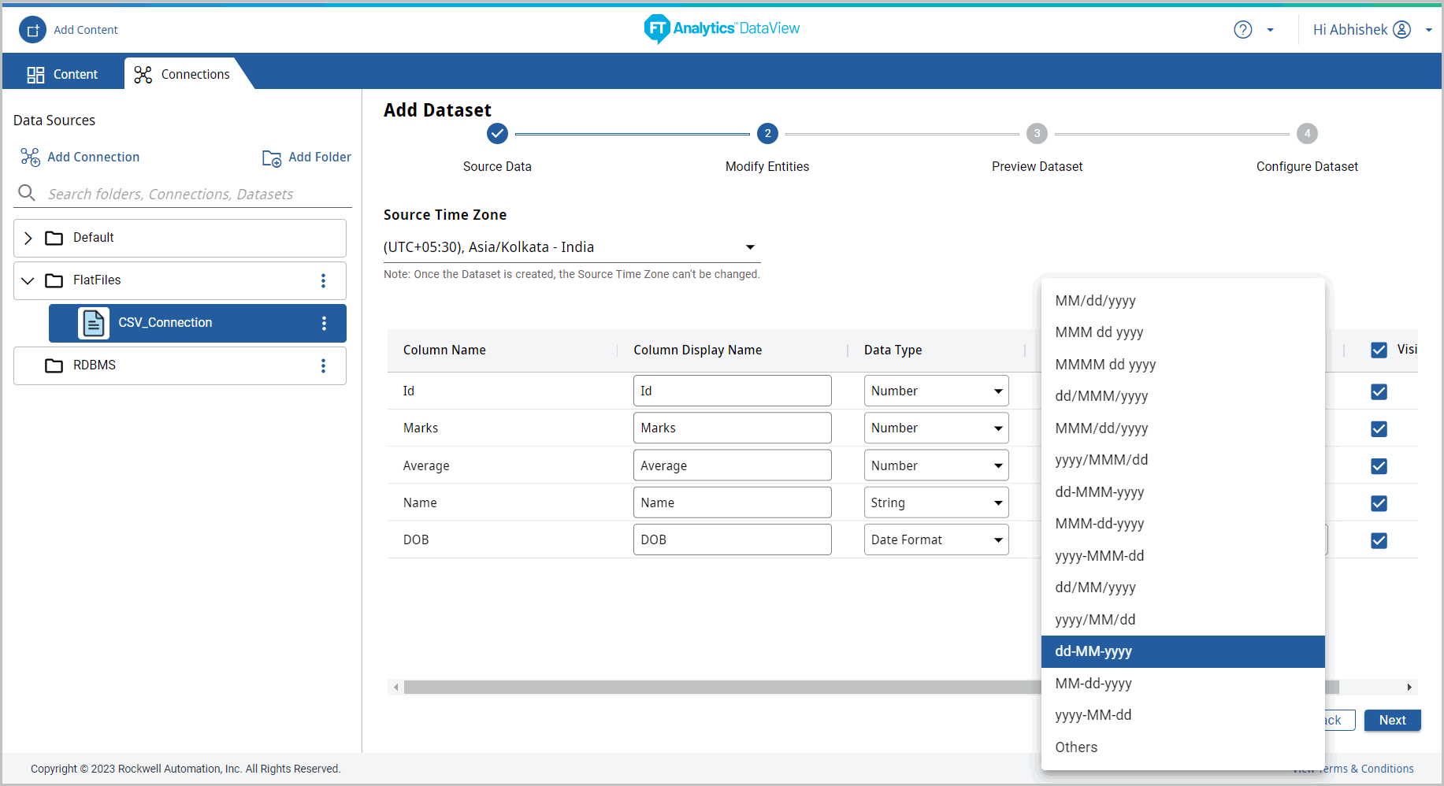Click the Marks display name input field
Screen dimensions: 1444x786
tap(732, 428)
